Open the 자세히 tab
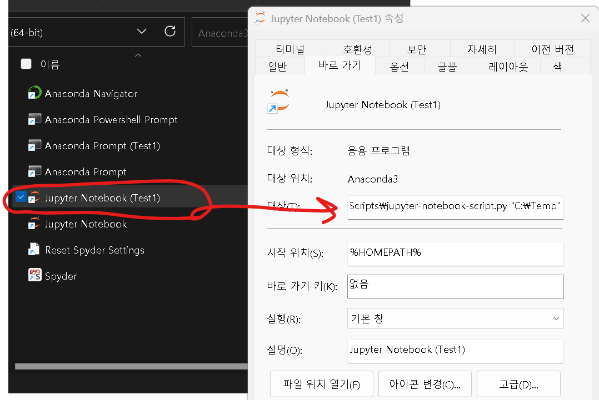The image size is (599, 400). point(482,49)
